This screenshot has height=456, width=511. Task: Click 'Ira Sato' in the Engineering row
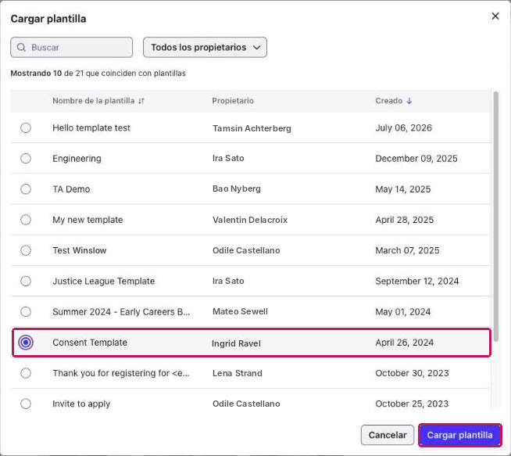point(228,158)
